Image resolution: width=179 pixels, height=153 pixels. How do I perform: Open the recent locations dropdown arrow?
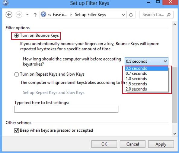coord(27,14)
